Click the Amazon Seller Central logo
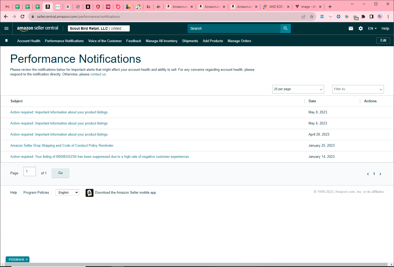Viewport: 394px width, 267px height. click(x=38, y=28)
